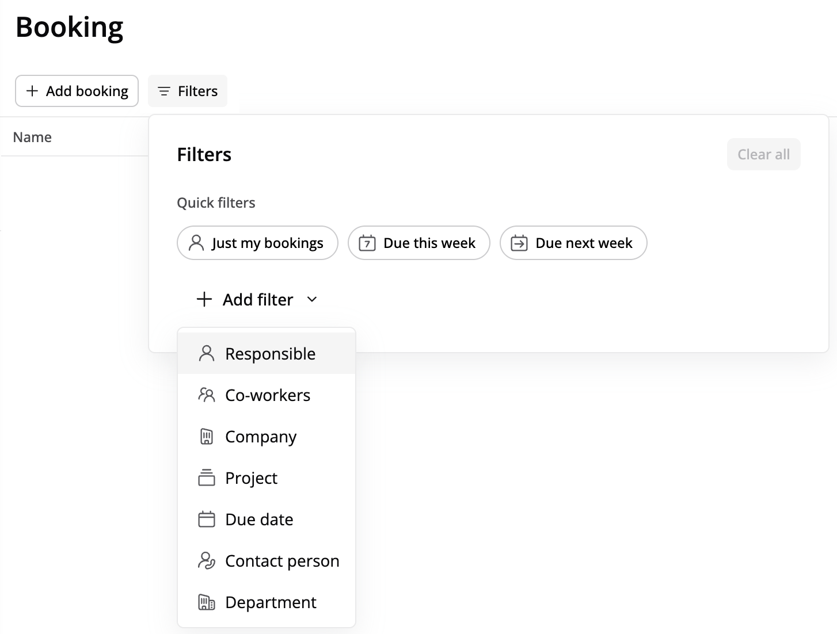The image size is (837, 634).
Task: Select Responsible from the filter menu
Action: point(270,354)
